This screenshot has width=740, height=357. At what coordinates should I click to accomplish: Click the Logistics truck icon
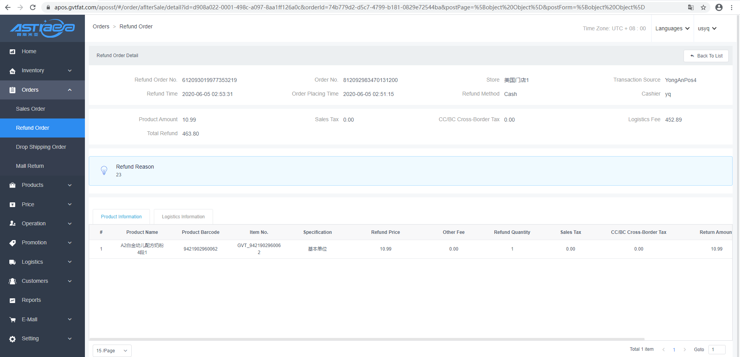[12, 262]
